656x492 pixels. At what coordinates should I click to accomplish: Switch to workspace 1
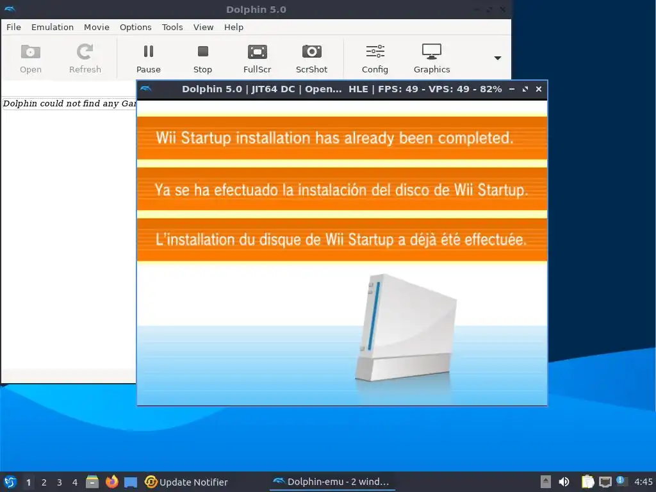tap(28, 482)
